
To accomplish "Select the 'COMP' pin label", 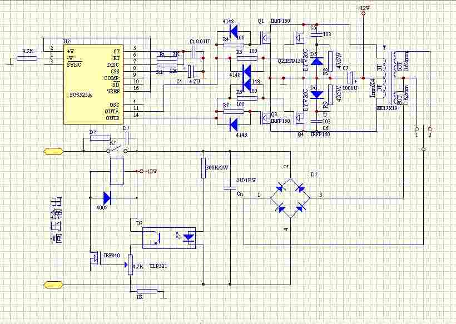I will pos(112,78).
